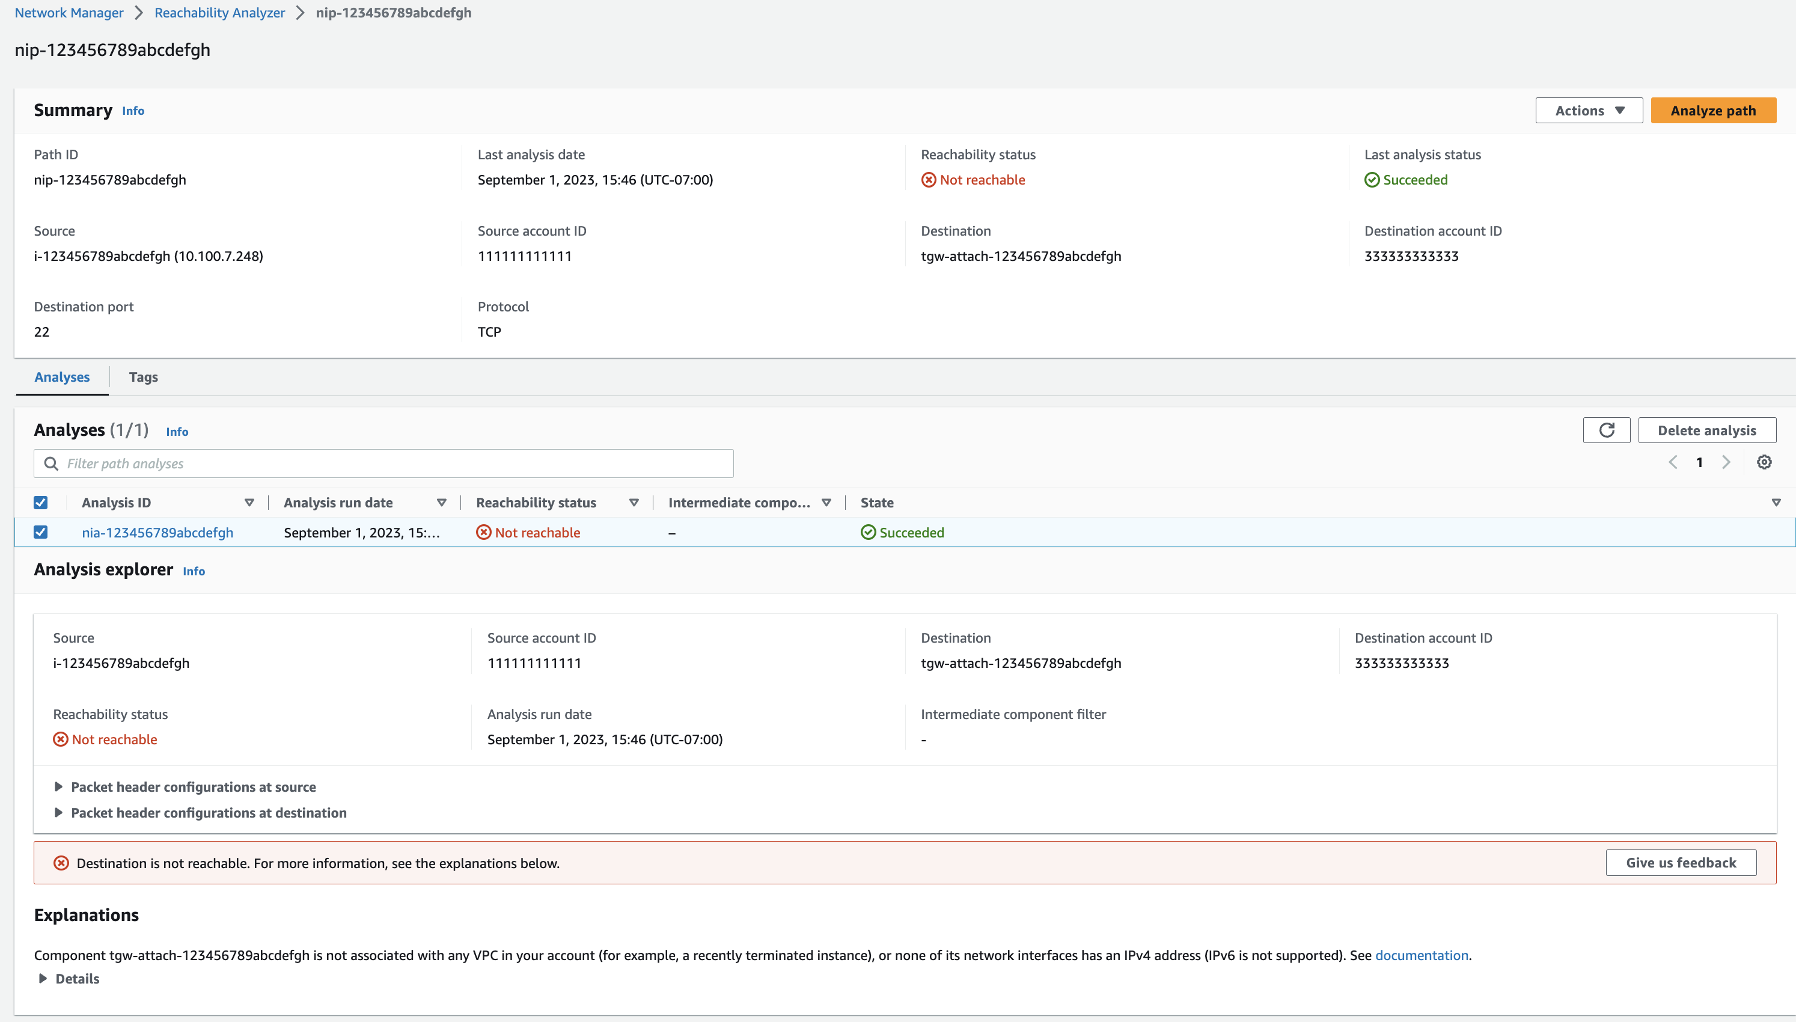This screenshot has height=1022, width=1796.
Task: Click the Filter path analyses field
Action: pos(393,464)
